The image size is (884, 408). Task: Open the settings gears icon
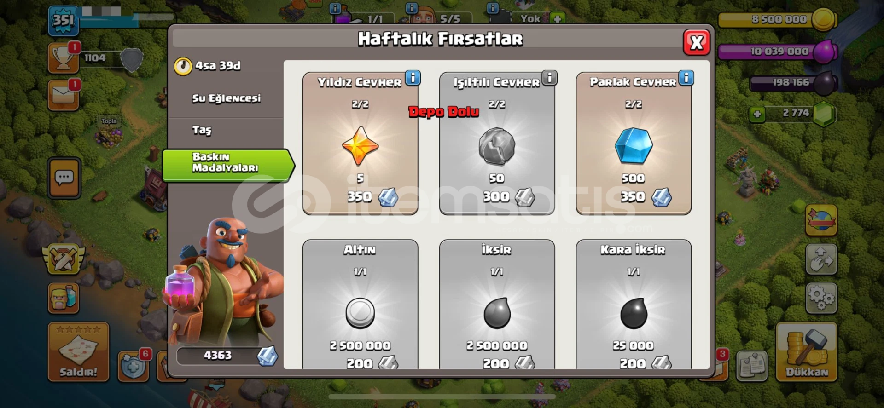821,298
